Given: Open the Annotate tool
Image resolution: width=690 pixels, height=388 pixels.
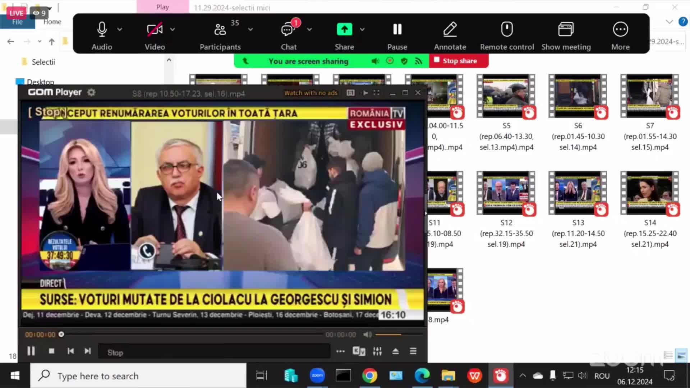Looking at the screenshot, I should (450, 36).
